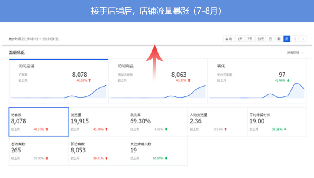
Task: Choose the 7天 time range
Action: pos(250,39)
